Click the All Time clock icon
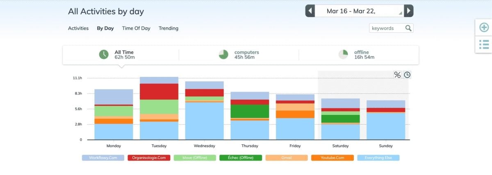This screenshot has width=492, height=175. (x=104, y=54)
